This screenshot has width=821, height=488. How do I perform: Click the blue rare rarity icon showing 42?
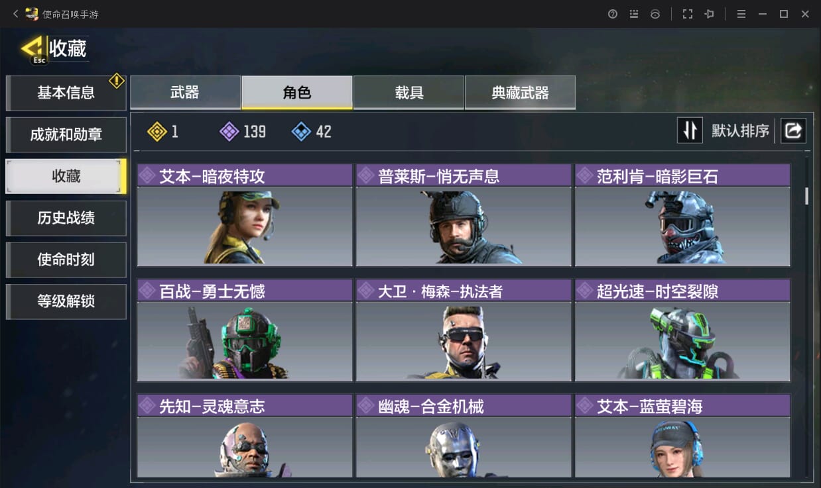pos(301,132)
